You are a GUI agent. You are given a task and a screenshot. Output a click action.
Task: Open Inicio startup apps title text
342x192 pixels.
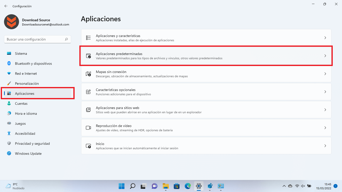[x=100, y=144]
